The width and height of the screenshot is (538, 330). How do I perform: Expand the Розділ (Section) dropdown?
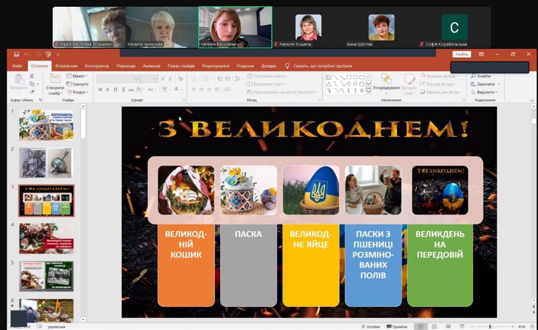click(x=79, y=92)
